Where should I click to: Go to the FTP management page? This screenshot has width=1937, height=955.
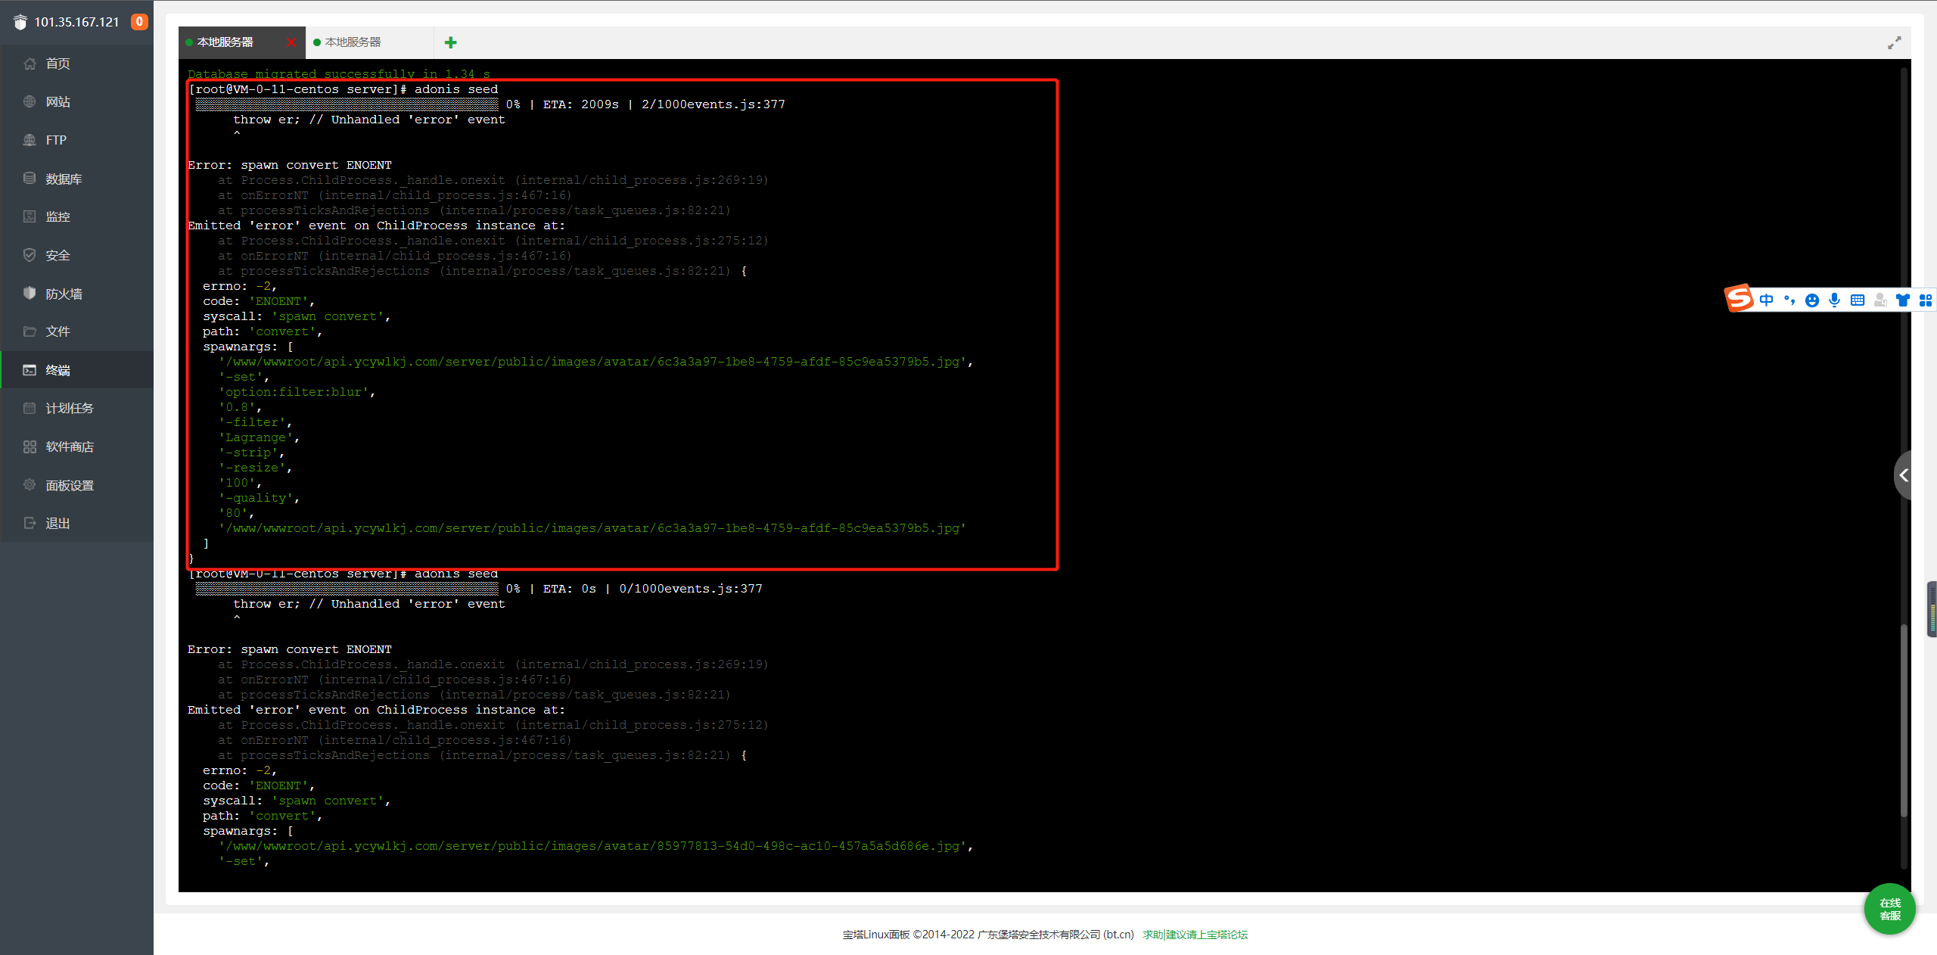point(56,140)
